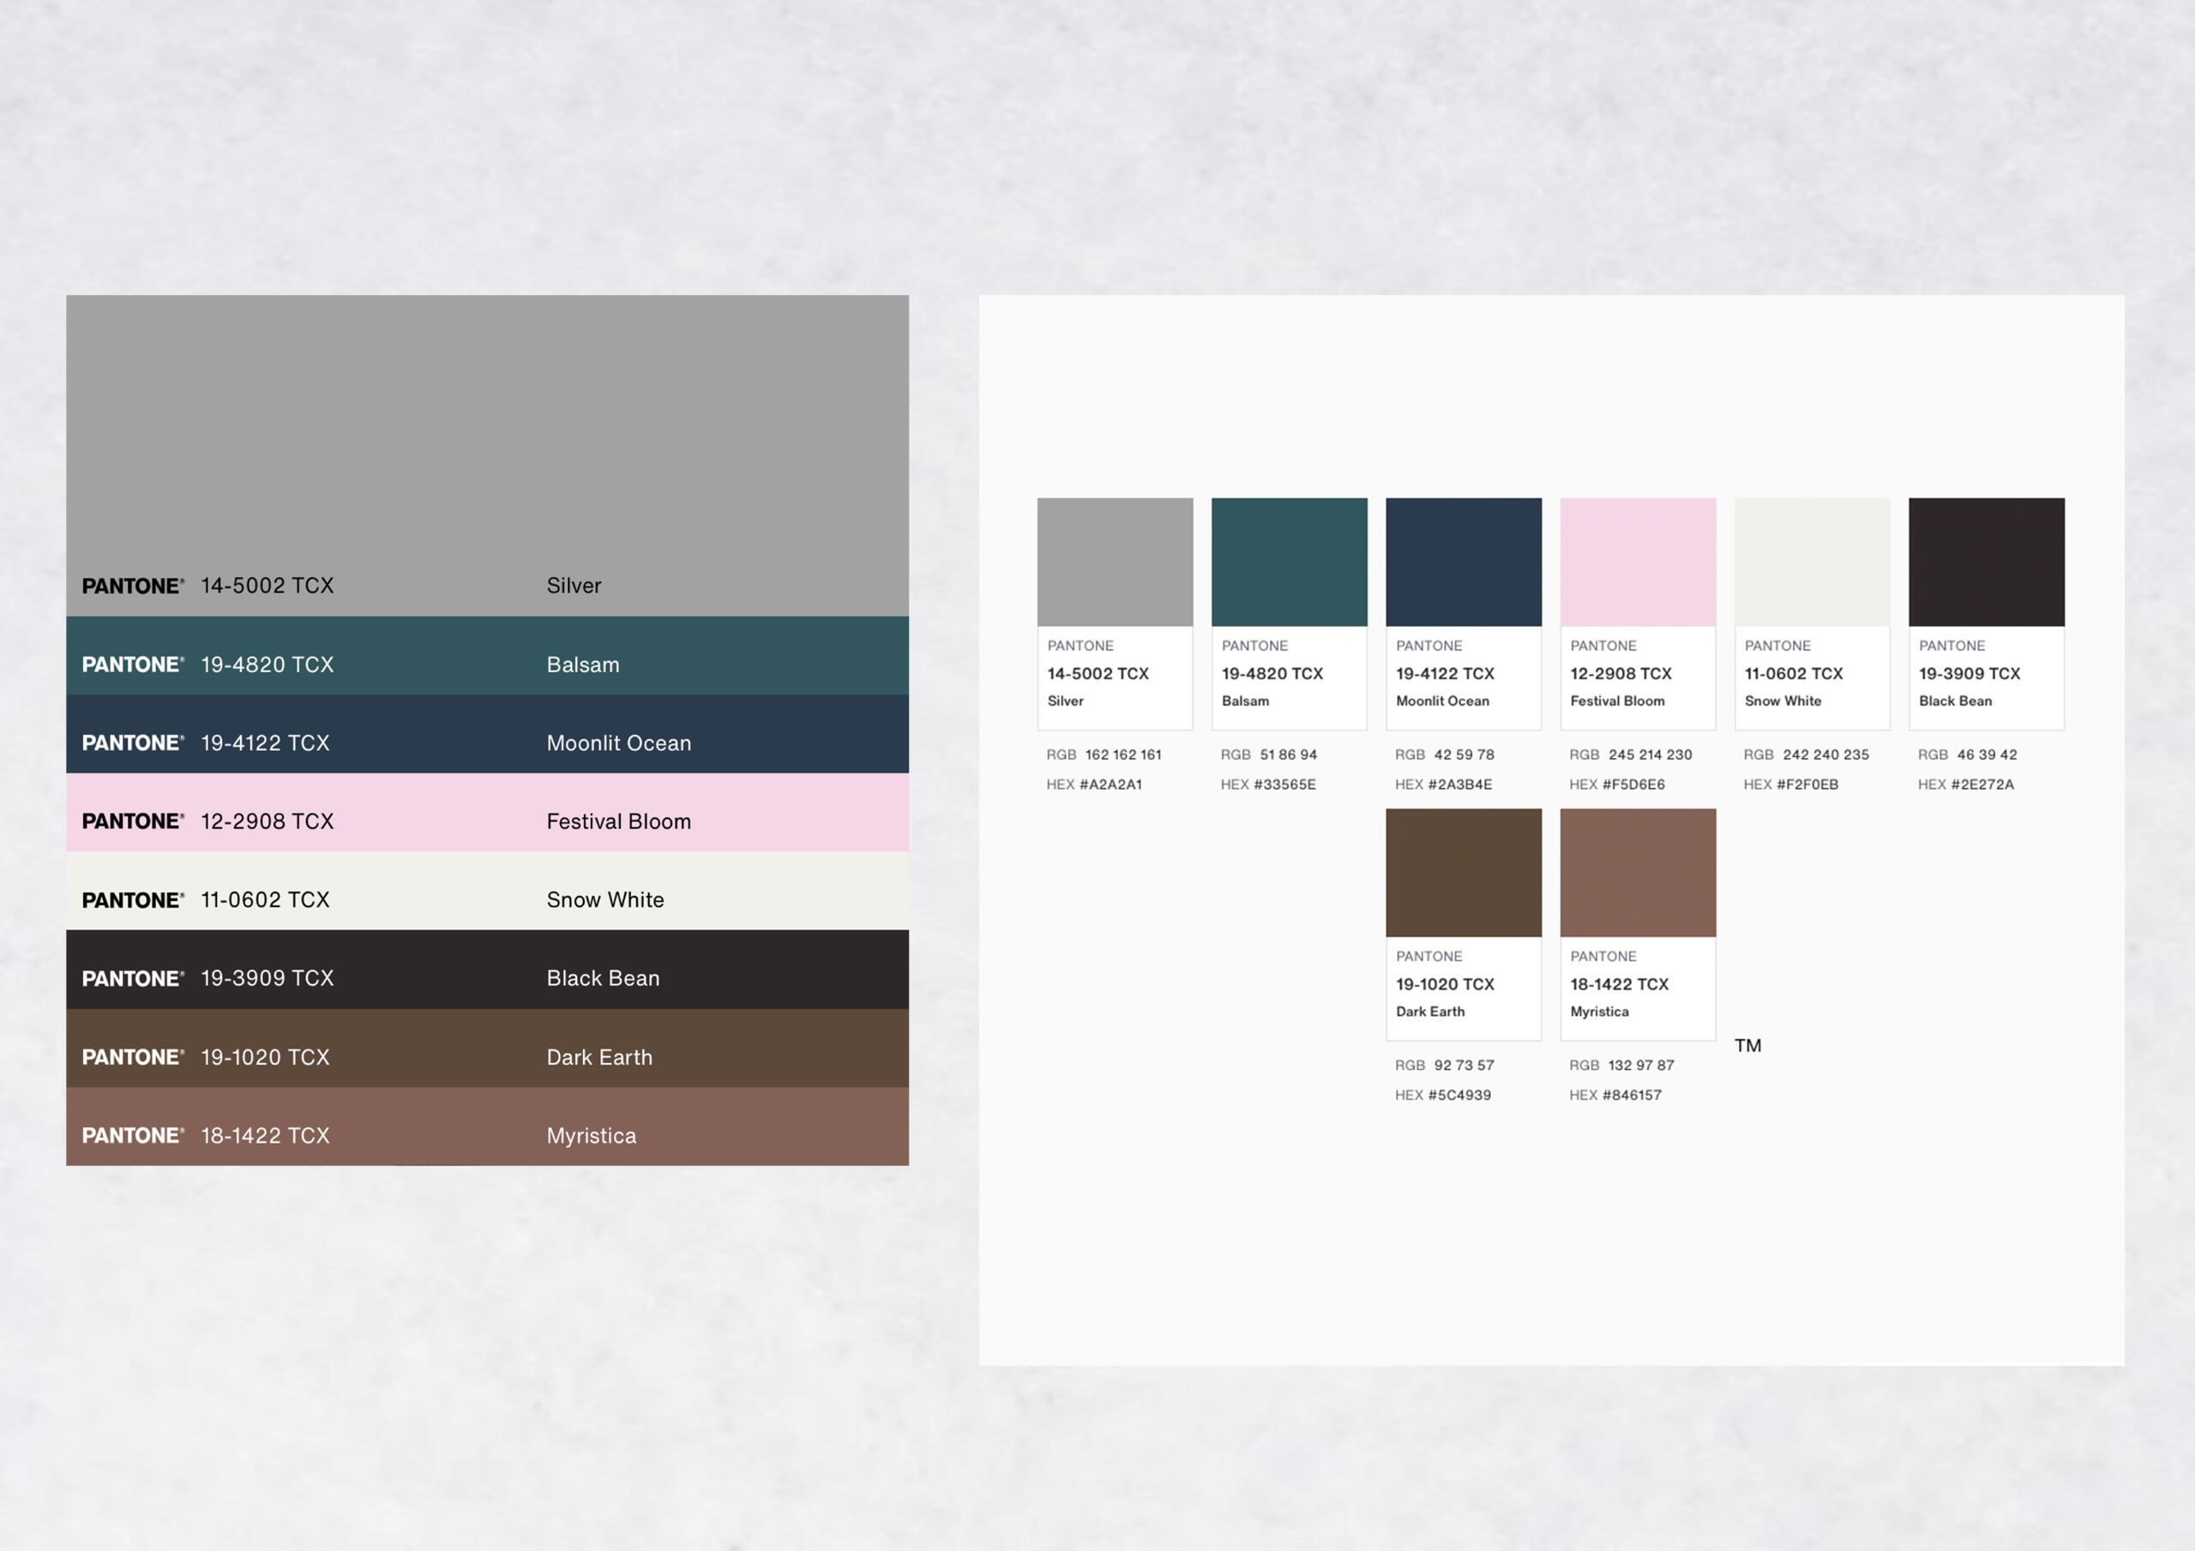Select the Dark Earth brown band

tap(487, 1048)
